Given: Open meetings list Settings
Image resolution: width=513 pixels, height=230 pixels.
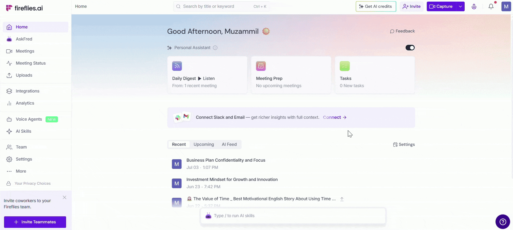Looking at the screenshot, I should click(x=404, y=145).
